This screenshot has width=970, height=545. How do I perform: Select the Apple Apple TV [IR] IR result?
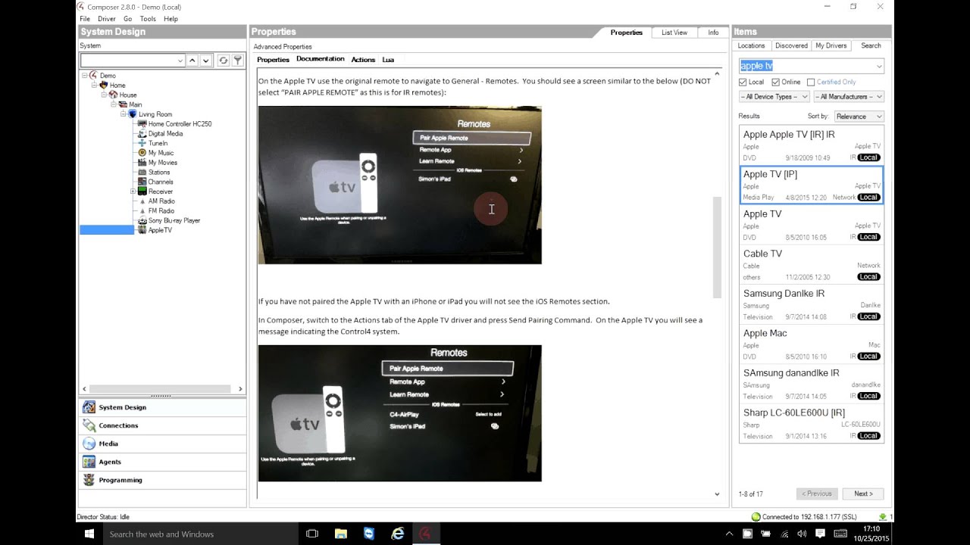[x=812, y=145]
